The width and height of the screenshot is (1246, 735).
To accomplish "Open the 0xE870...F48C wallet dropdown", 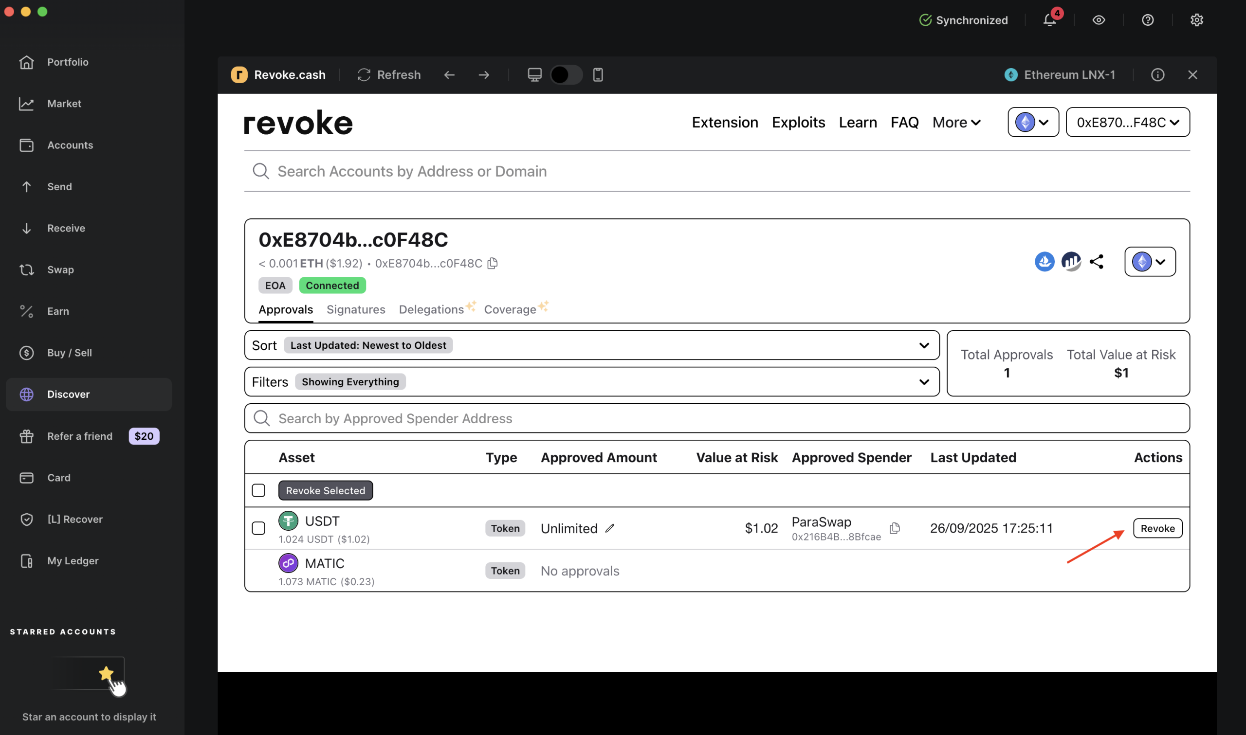I will click(1128, 122).
